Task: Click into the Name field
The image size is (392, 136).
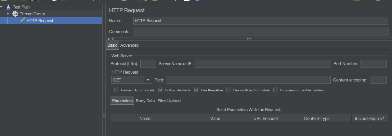Action: click(261, 21)
